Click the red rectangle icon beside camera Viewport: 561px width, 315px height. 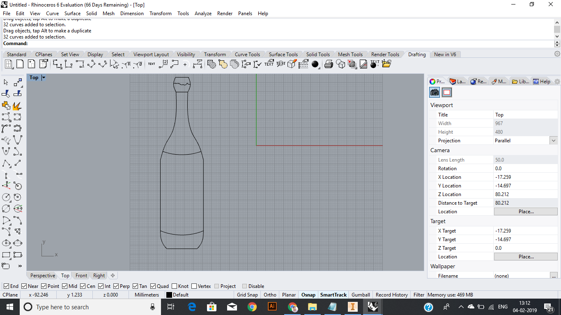[x=447, y=92]
